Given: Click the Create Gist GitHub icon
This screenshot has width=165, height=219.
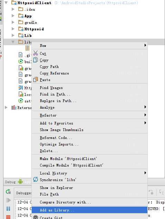Looking at the screenshot, I should (x=36, y=217).
